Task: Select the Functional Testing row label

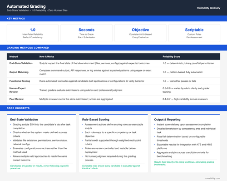Action: coord(20,81)
